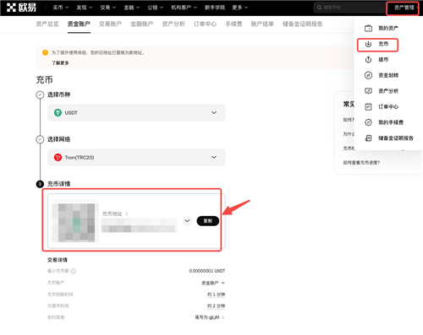Click the 提币 withdraw icon in dropdown menu

click(368, 60)
